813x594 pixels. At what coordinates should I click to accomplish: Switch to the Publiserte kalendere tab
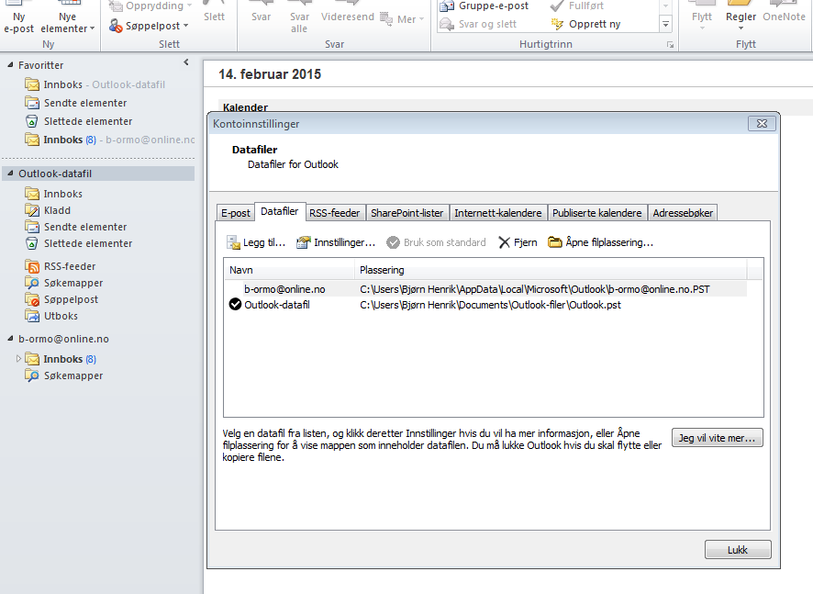click(x=596, y=213)
